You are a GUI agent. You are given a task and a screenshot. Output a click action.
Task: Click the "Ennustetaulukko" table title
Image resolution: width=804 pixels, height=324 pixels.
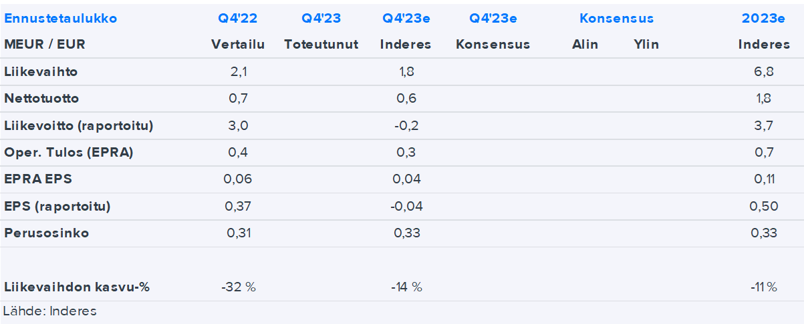pyautogui.click(x=61, y=19)
